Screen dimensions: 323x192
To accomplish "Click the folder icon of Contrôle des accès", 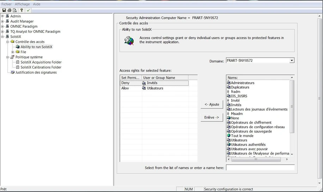I will (13, 42).
